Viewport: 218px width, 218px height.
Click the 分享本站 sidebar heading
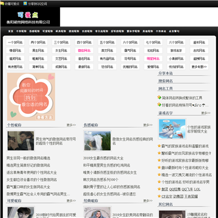165,73
